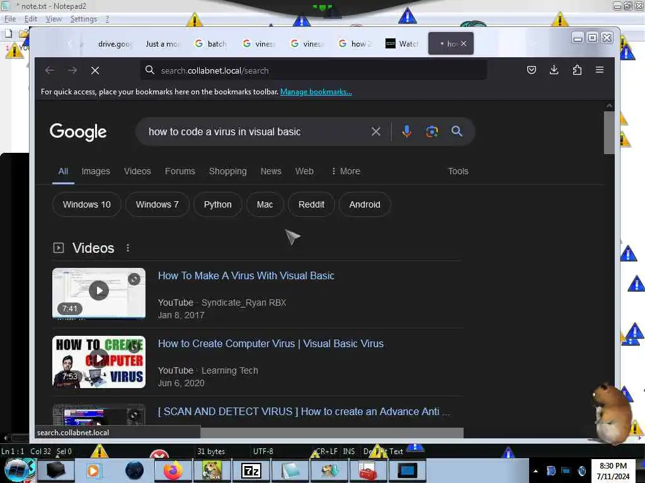This screenshot has width=645, height=483.
Task: Click the Manage bookmarks link
Action: coord(316,92)
